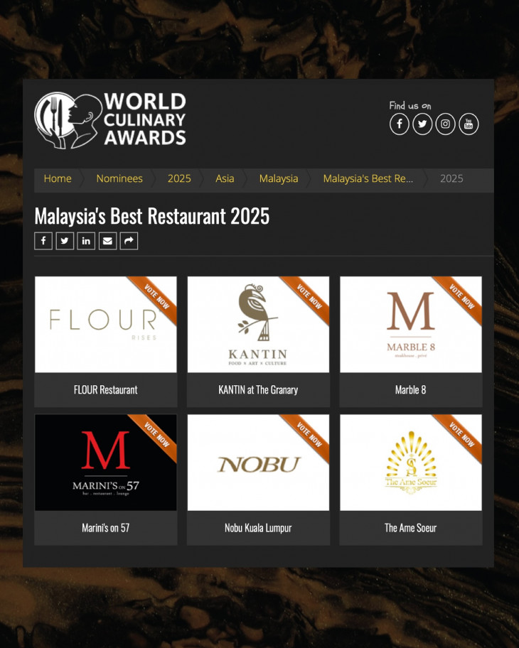519x648 pixels.
Task: Open the Instagram icon in header
Action: (445, 124)
